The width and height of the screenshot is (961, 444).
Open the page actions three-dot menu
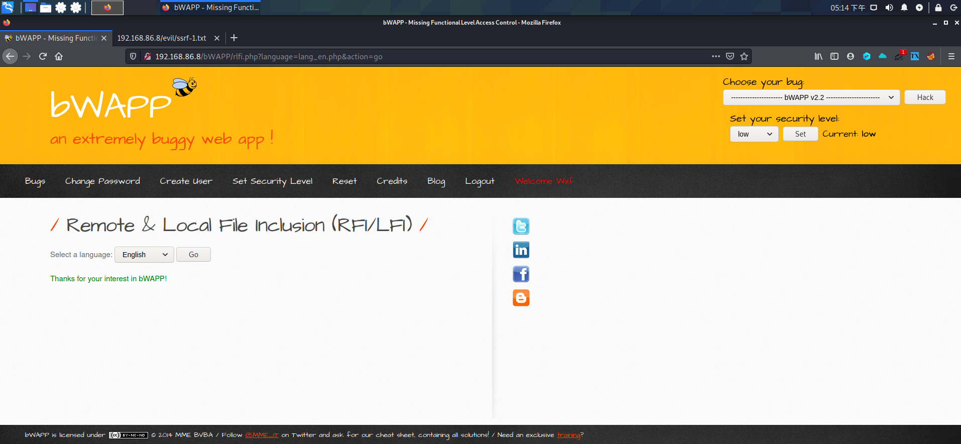pos(716,56)
